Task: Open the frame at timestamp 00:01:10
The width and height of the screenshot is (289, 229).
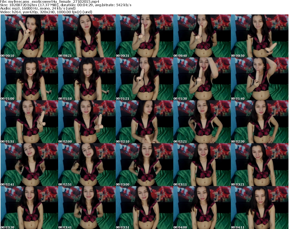Action: click(x=87, y=79)
